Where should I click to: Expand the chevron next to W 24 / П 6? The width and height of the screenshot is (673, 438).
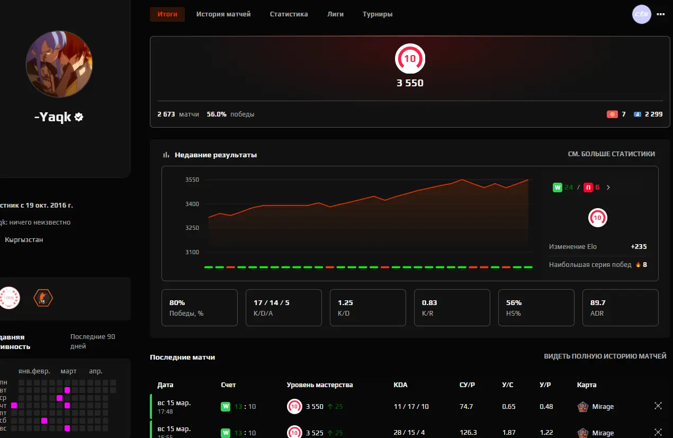pyautogui.click(x=608, y=187)
